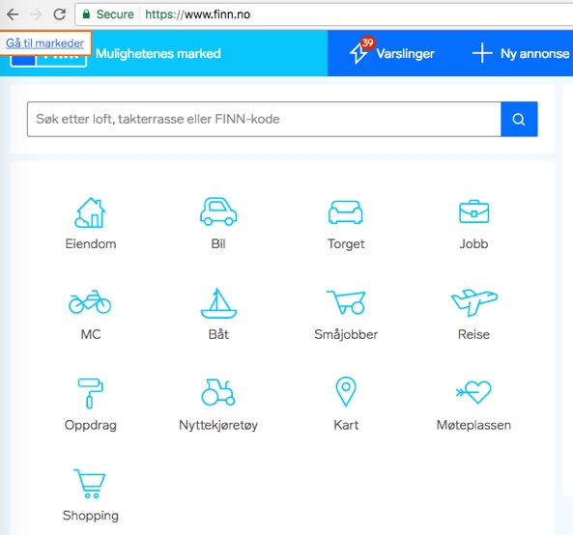This screenshot has height=535, width=573.
Task: Open Varslinger notifications
Action: click(391, 53)
